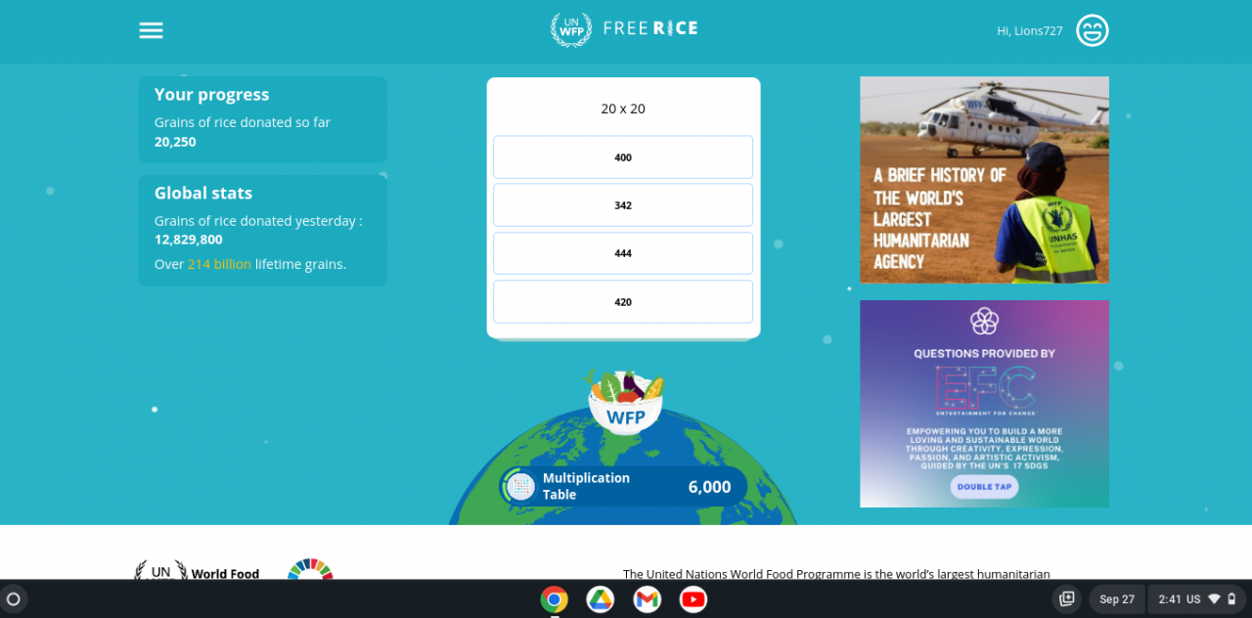Image resolution: width=1252 pixels, height=618 pixels.
Task: Click the Multiplication Table category icon
Action: [521, 486]
